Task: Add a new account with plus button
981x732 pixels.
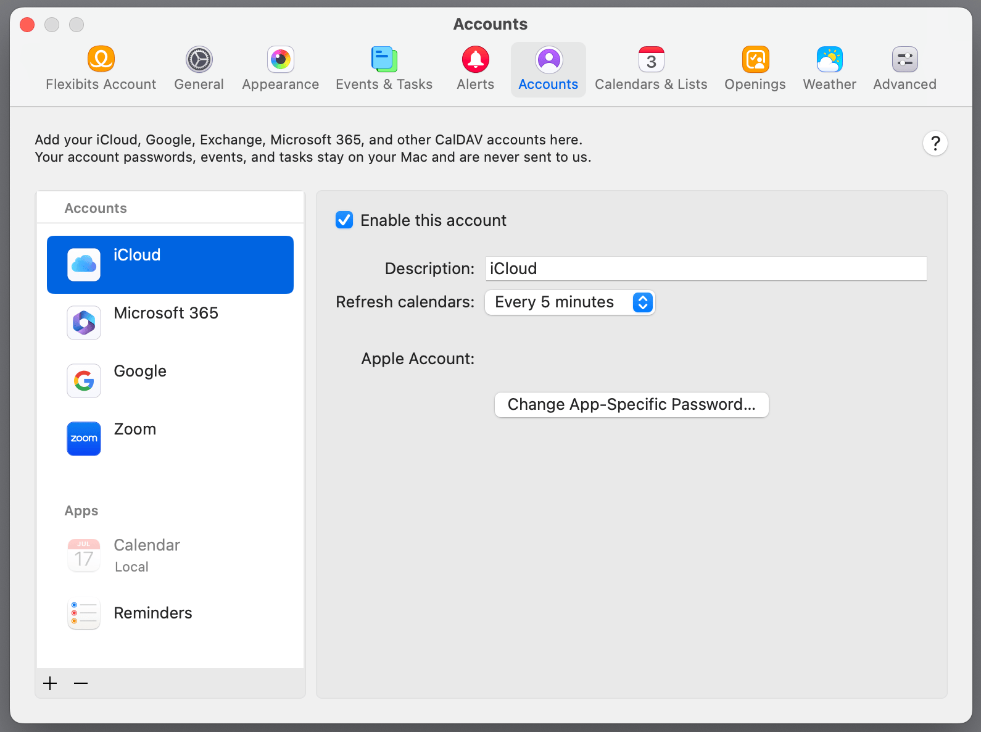Action: (x=50, y=683)
